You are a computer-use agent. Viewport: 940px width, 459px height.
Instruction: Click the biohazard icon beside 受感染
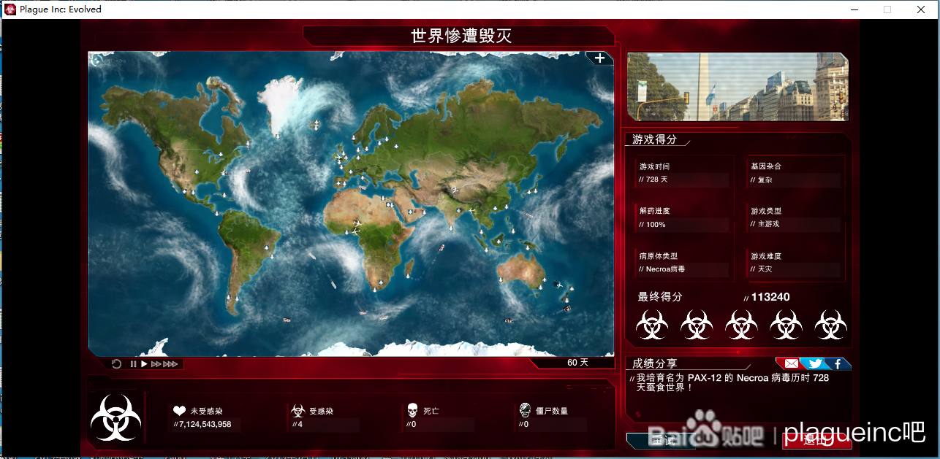(297, 411)
